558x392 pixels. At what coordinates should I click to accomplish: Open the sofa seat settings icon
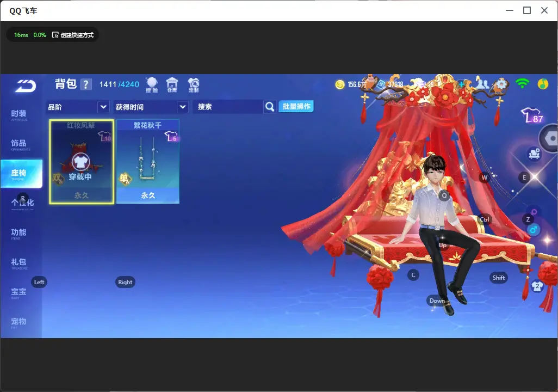(x=534, y=154)
